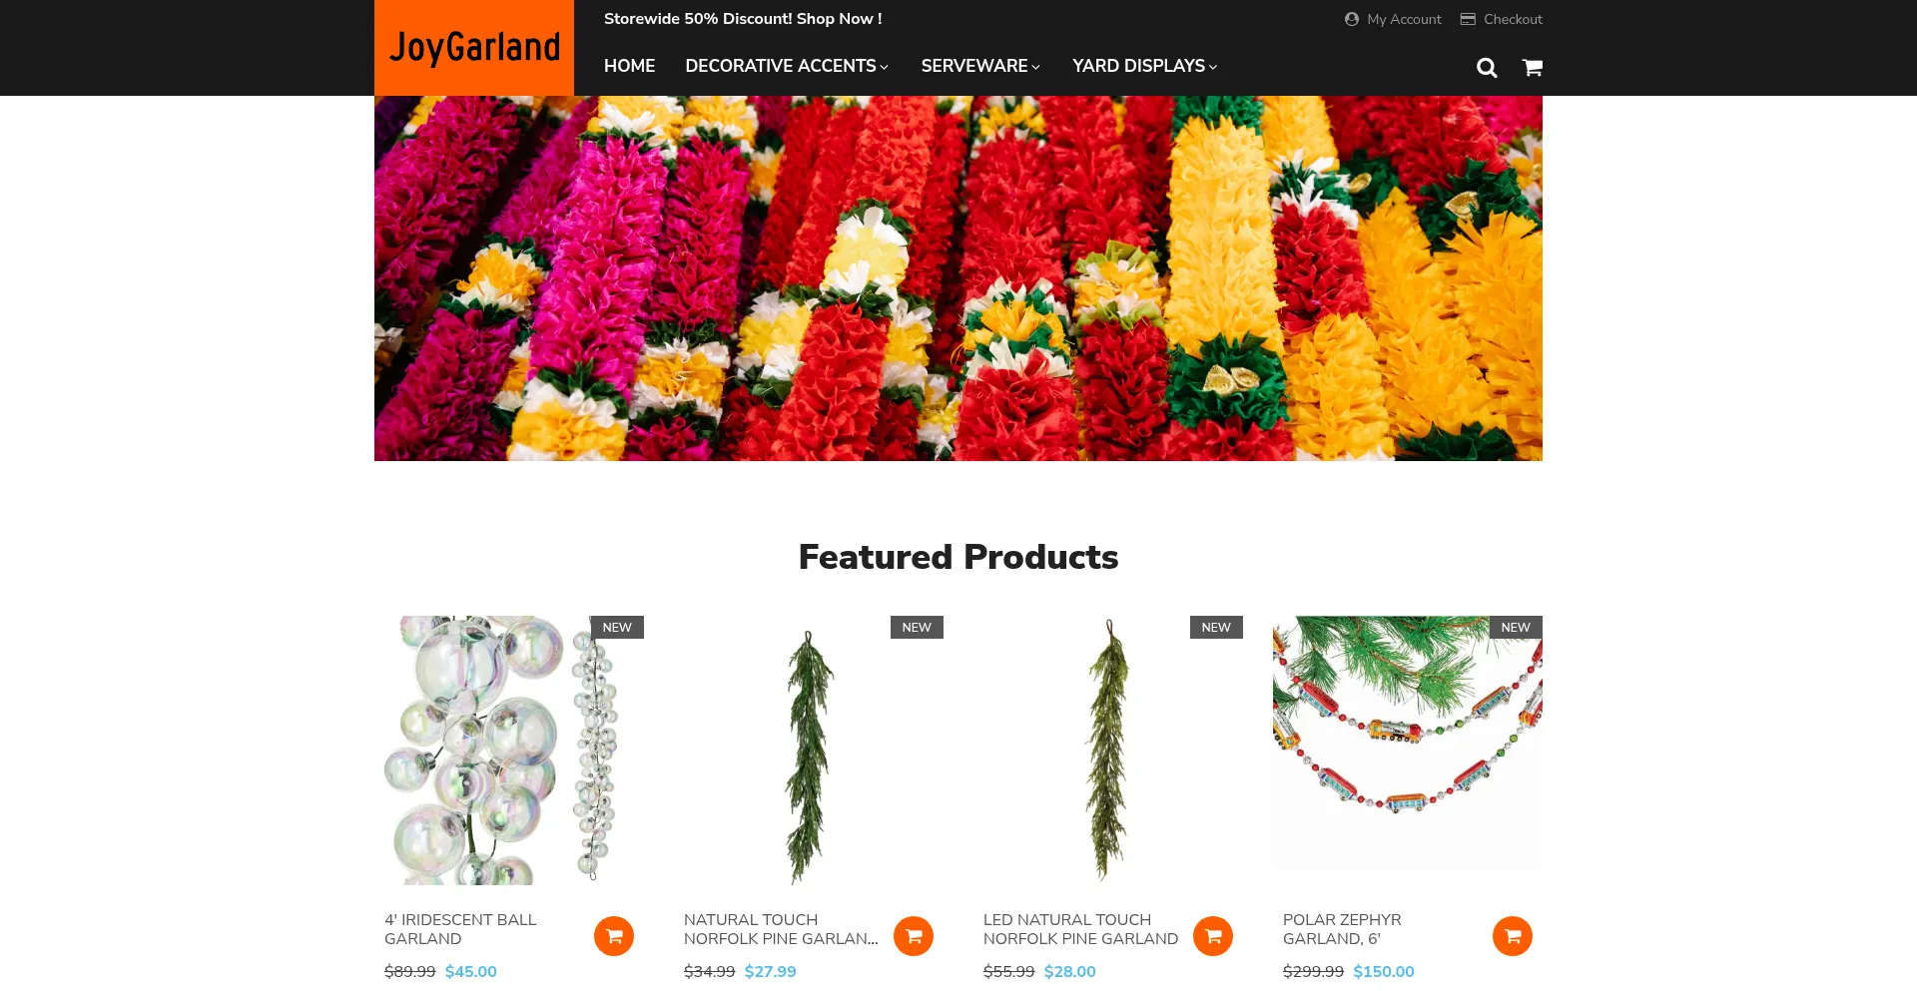Open the shopping cart icon in header

coord(1533,68)
